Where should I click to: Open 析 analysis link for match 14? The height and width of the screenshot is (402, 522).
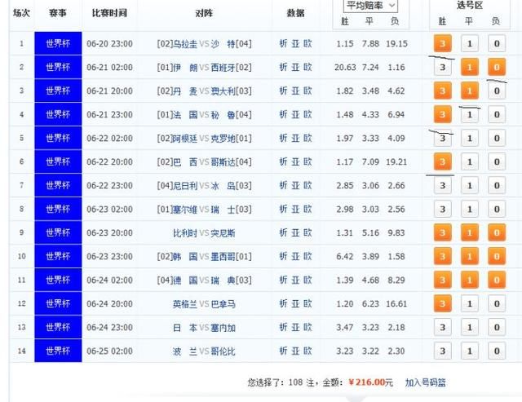[283, 351]
